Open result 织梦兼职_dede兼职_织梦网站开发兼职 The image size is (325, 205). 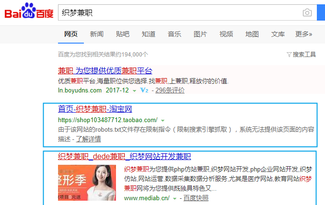tap(124, 157)
